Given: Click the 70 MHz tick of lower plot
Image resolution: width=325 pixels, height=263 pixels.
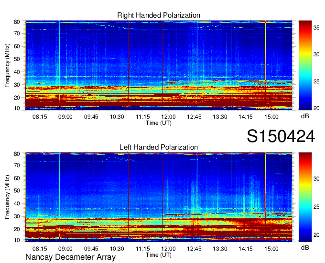Looking at the screenshot, I should pos(17,165).
